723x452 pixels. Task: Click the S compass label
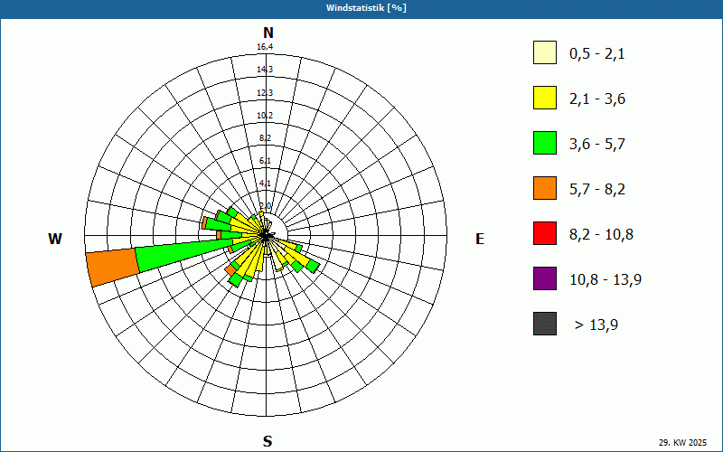coord(268,441)
